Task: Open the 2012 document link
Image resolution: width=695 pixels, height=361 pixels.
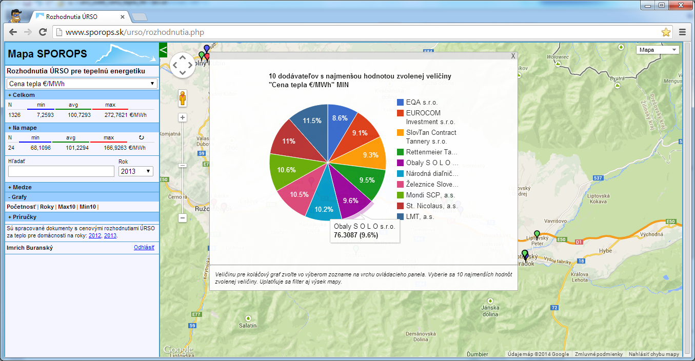Action: point(95,235)
